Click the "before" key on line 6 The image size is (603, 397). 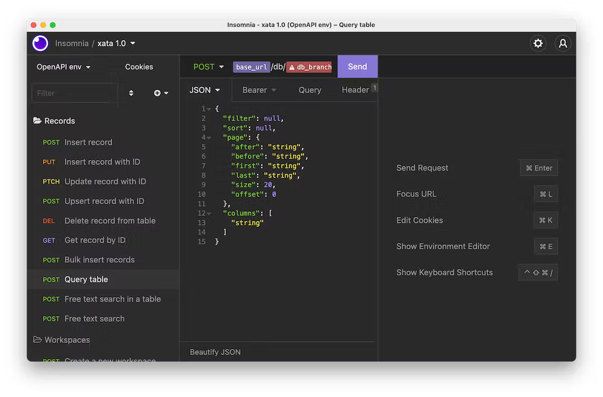coord(247,156)
